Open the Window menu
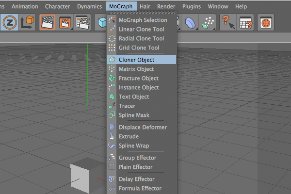Viewport: 291px width, 194px height. (x=218, y=6)
